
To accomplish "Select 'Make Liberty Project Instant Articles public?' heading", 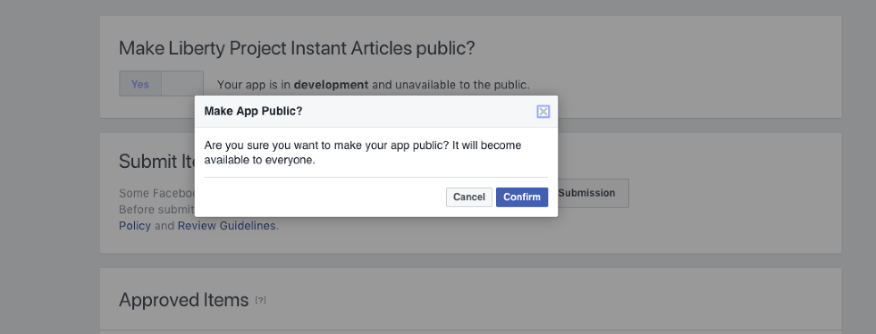I will tap(297, 48).
